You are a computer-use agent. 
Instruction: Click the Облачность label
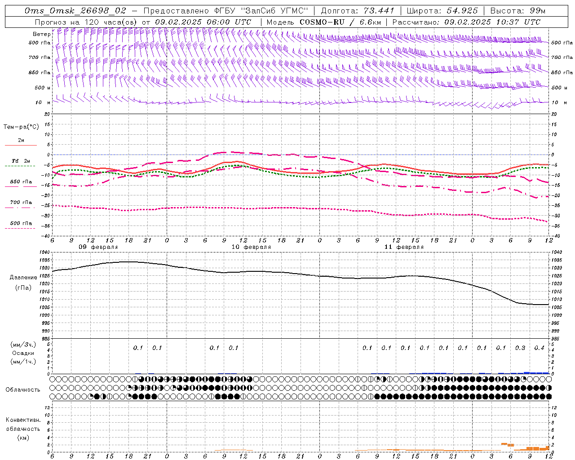click(23, 390)
